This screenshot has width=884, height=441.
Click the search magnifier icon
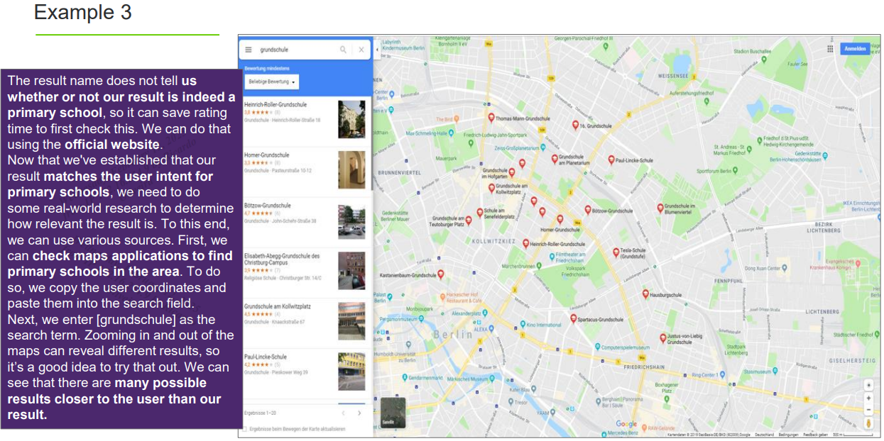tap(343, 50)
